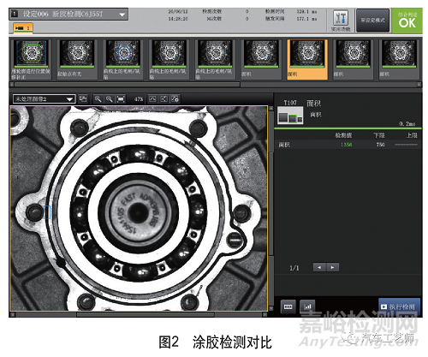Click the list view icon at the panel bottom

click(288, 306)
